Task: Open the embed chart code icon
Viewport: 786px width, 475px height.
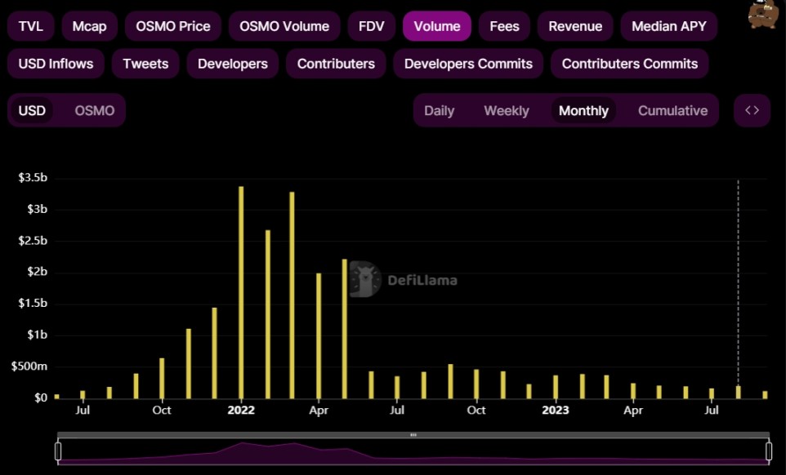Action: (x=751, y=110)
